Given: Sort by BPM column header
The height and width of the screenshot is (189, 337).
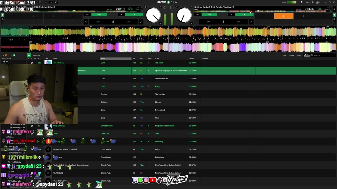Looking at the screenshot, I should coord(134,59).
